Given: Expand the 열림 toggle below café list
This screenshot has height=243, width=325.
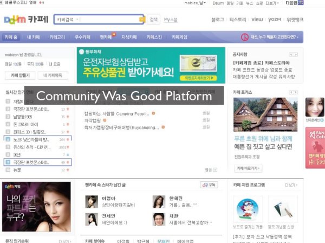Looking at the screenshot, I should click(211, 170).
